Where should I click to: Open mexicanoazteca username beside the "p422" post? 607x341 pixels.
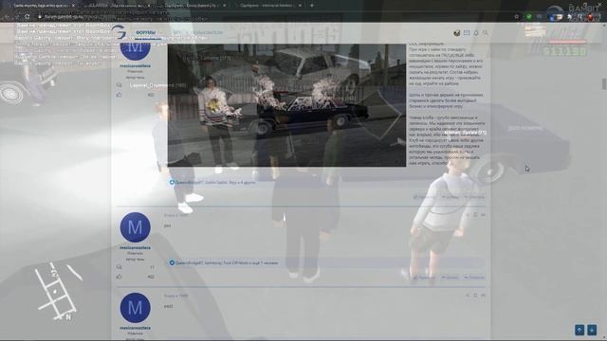click(x=135, y=328)
